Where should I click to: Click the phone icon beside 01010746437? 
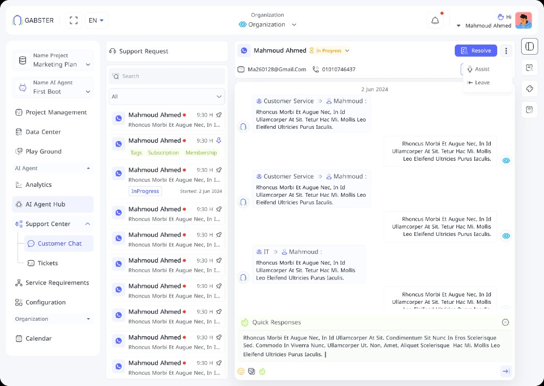316,69
